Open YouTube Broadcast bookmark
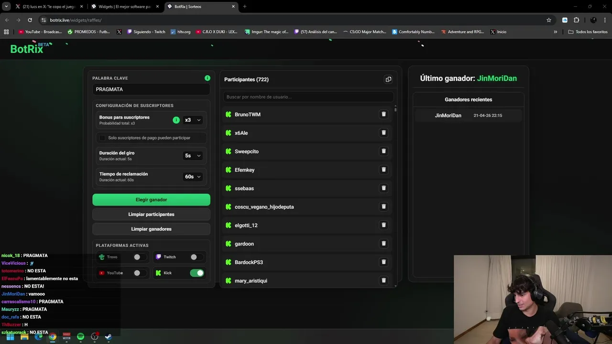612x344 pixels. pyautogui.click(x=40, y=32)
